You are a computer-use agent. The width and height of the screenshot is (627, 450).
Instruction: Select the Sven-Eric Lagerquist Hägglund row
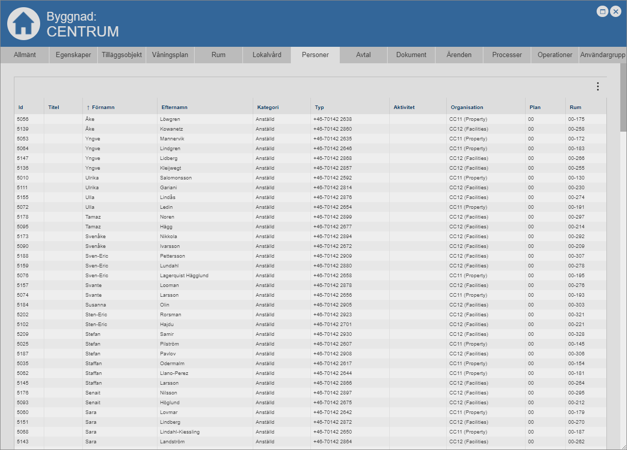(184, 276)
